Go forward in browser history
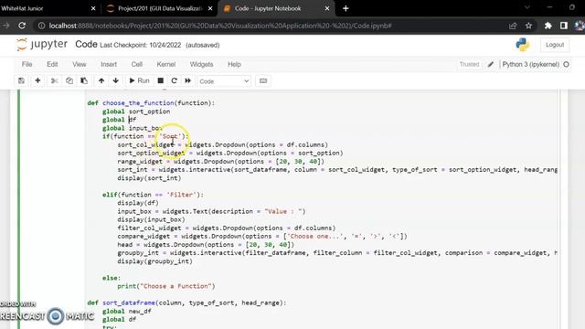This screenshot has width=585, height=329. (x=6, y=26)
